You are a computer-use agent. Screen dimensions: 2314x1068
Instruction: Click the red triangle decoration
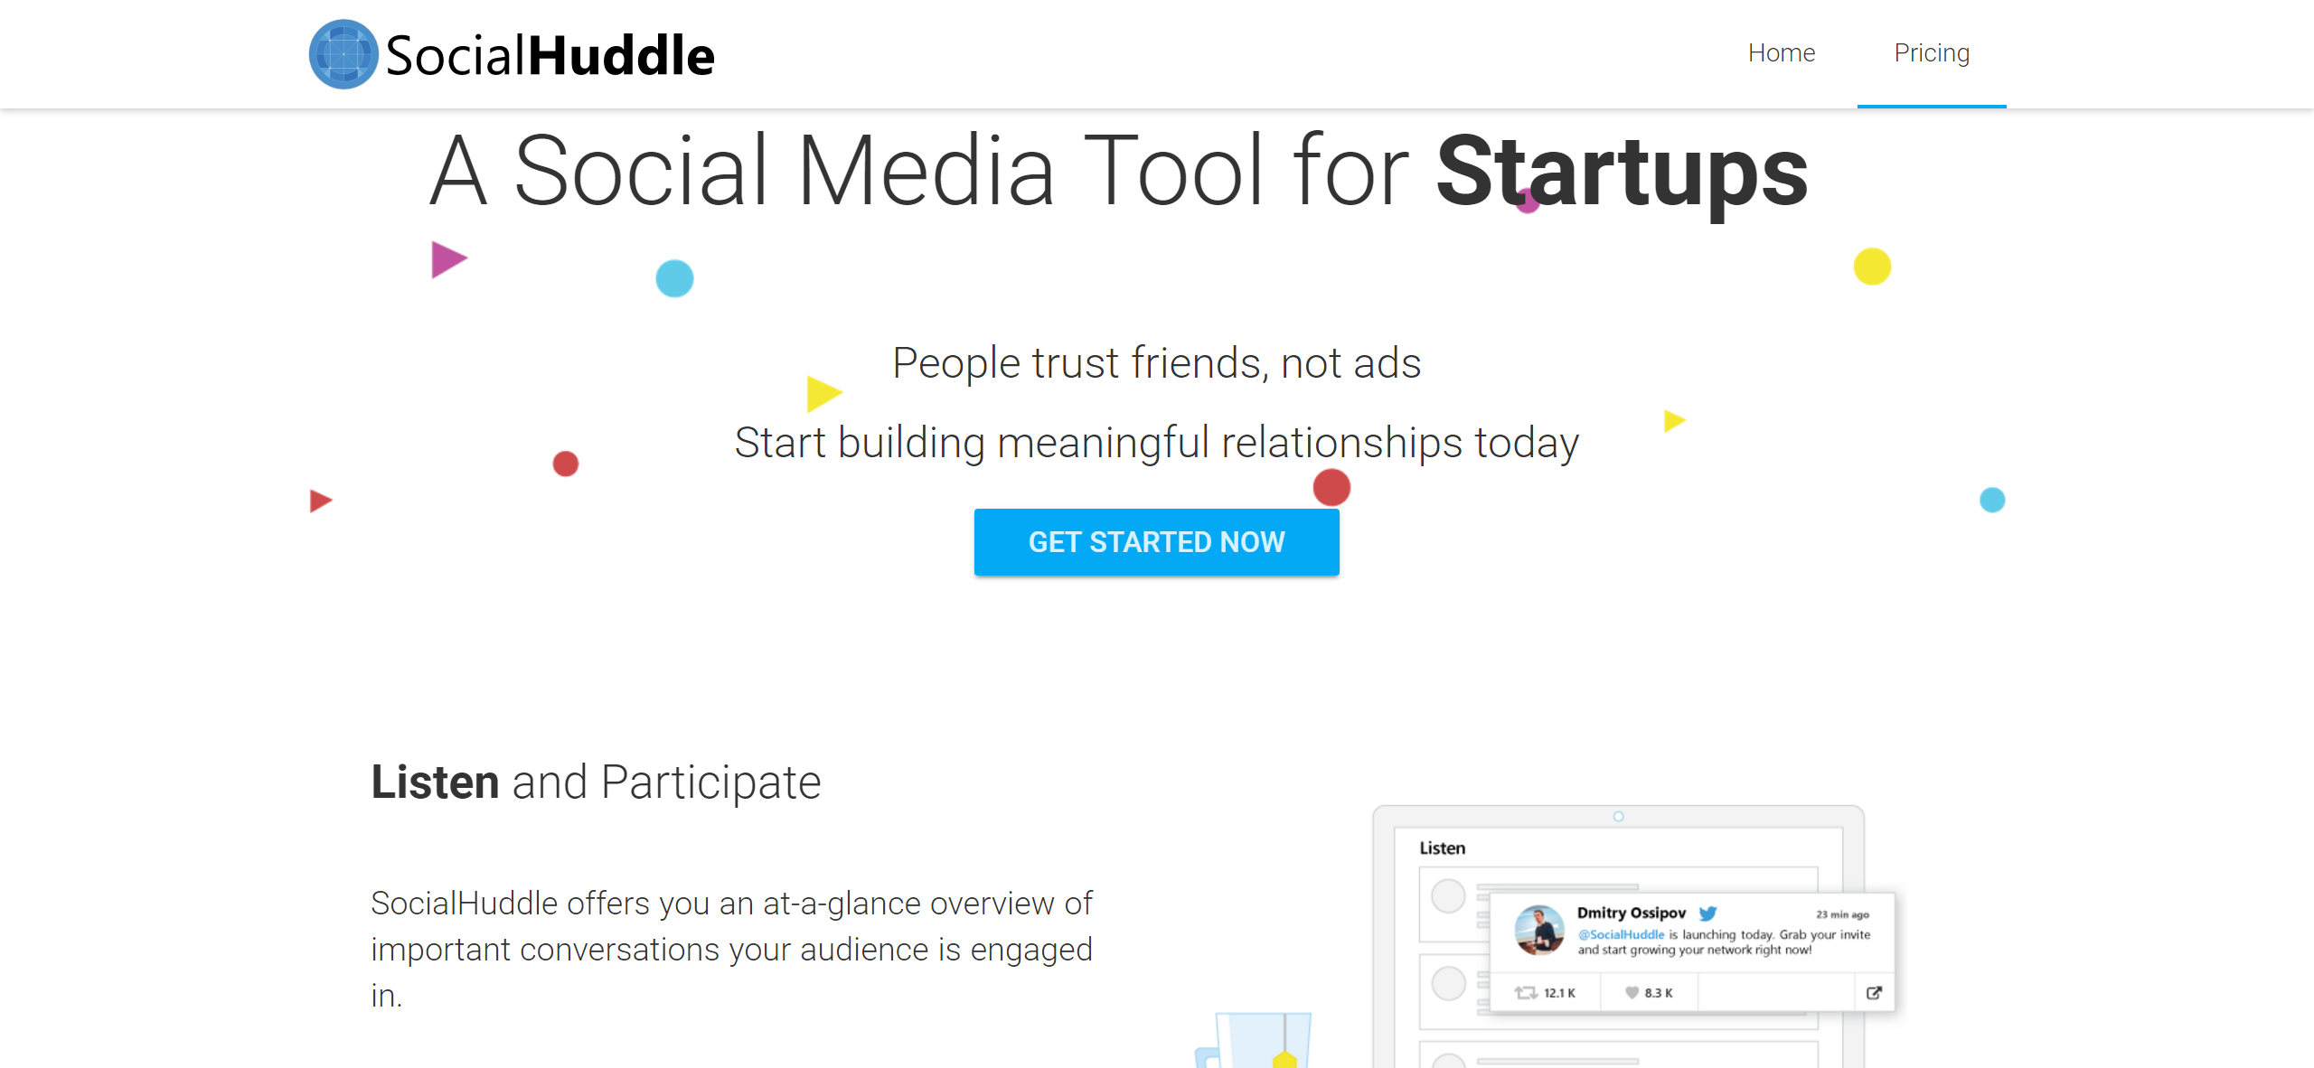pos(320,501)
